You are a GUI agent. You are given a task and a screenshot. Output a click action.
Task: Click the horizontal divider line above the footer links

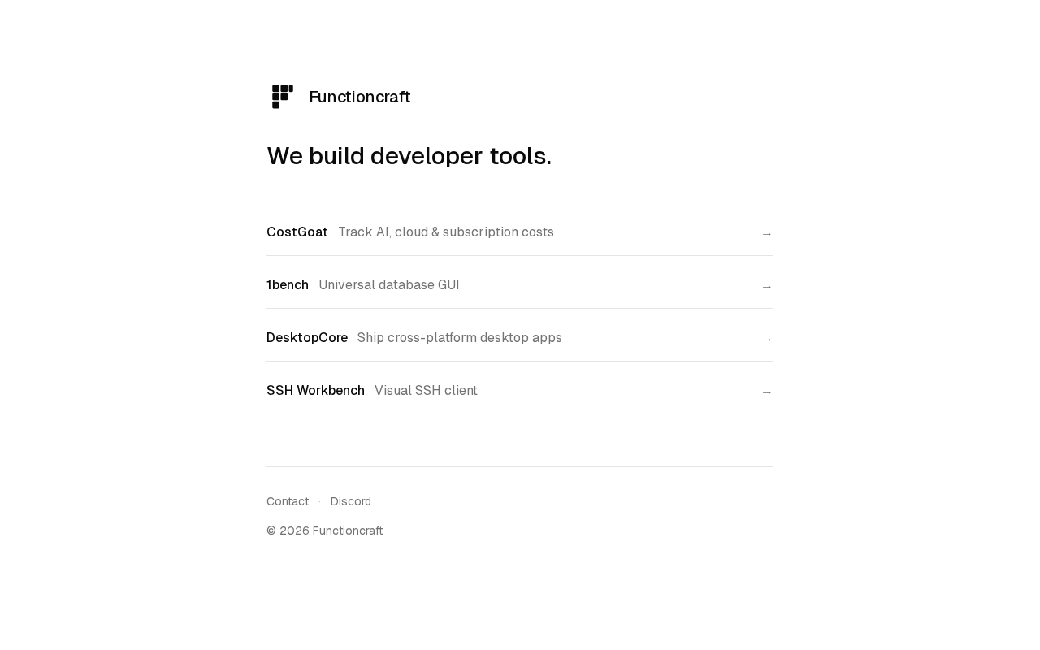(x=520, y=467)
